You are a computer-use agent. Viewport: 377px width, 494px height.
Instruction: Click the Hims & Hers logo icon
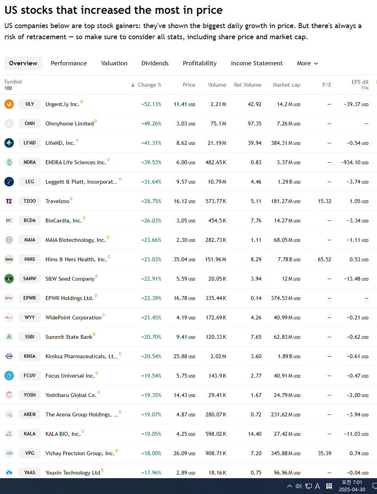[x=9, y=259]
